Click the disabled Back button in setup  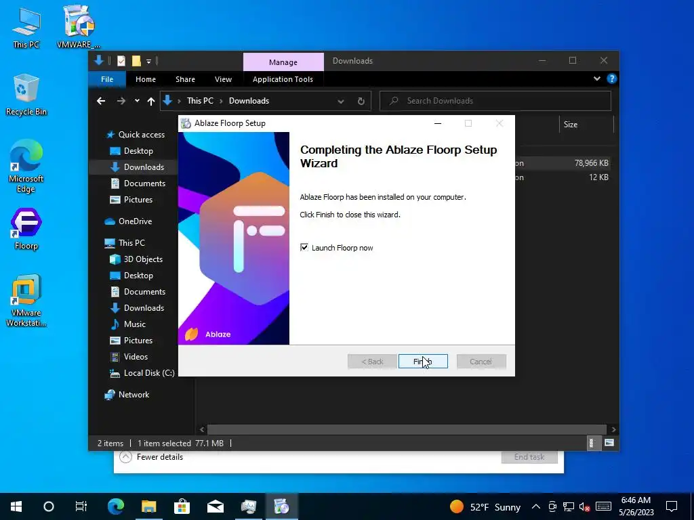pyautogui.click(x=372, y=362)
